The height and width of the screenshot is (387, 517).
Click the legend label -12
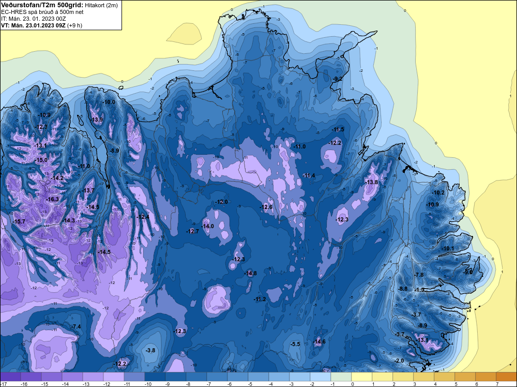pyautogui.click(x=107, y=384)
